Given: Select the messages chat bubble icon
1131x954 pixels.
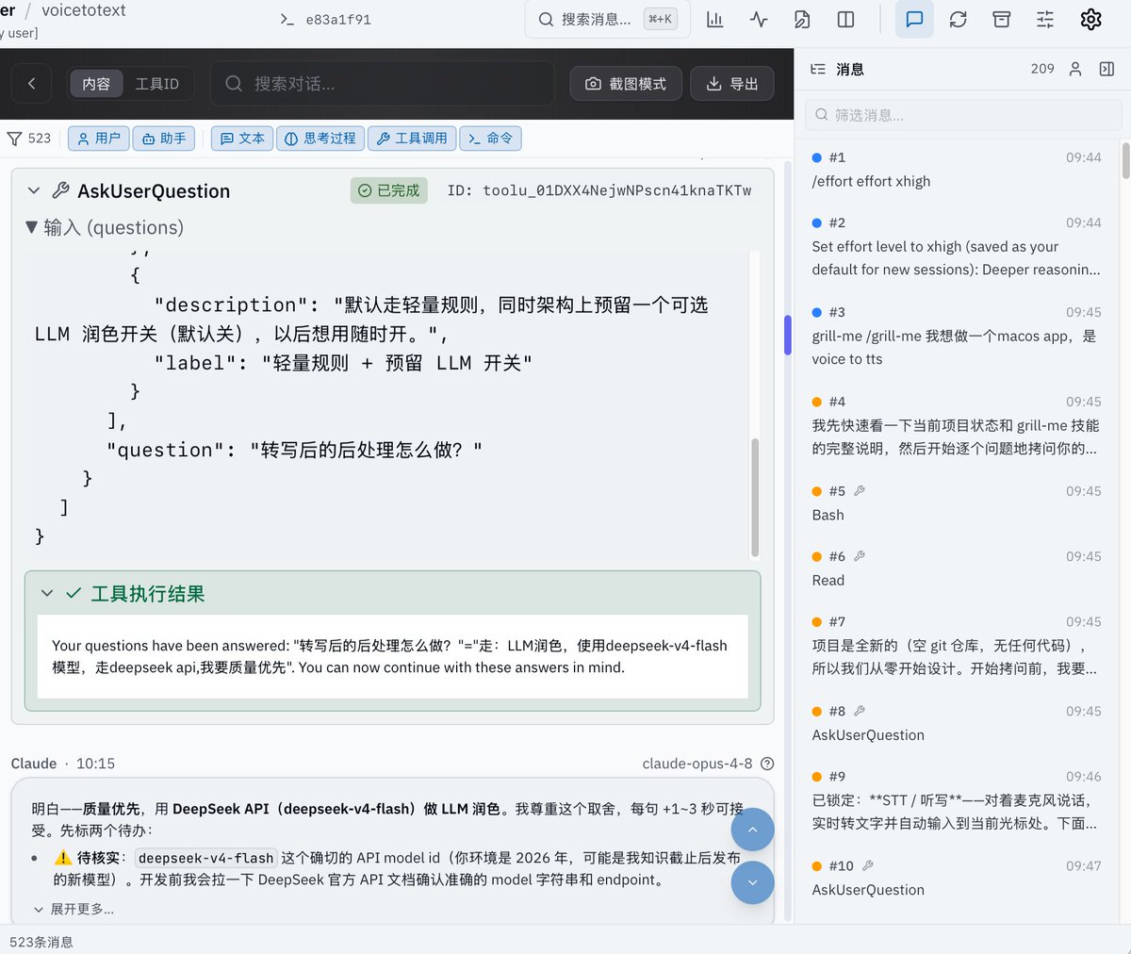Looking at the screenshot, I should click(914, 19).
